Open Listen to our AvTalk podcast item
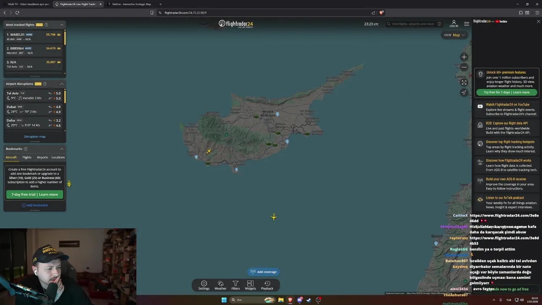This screenshot has width=542, height=305. 507,202
